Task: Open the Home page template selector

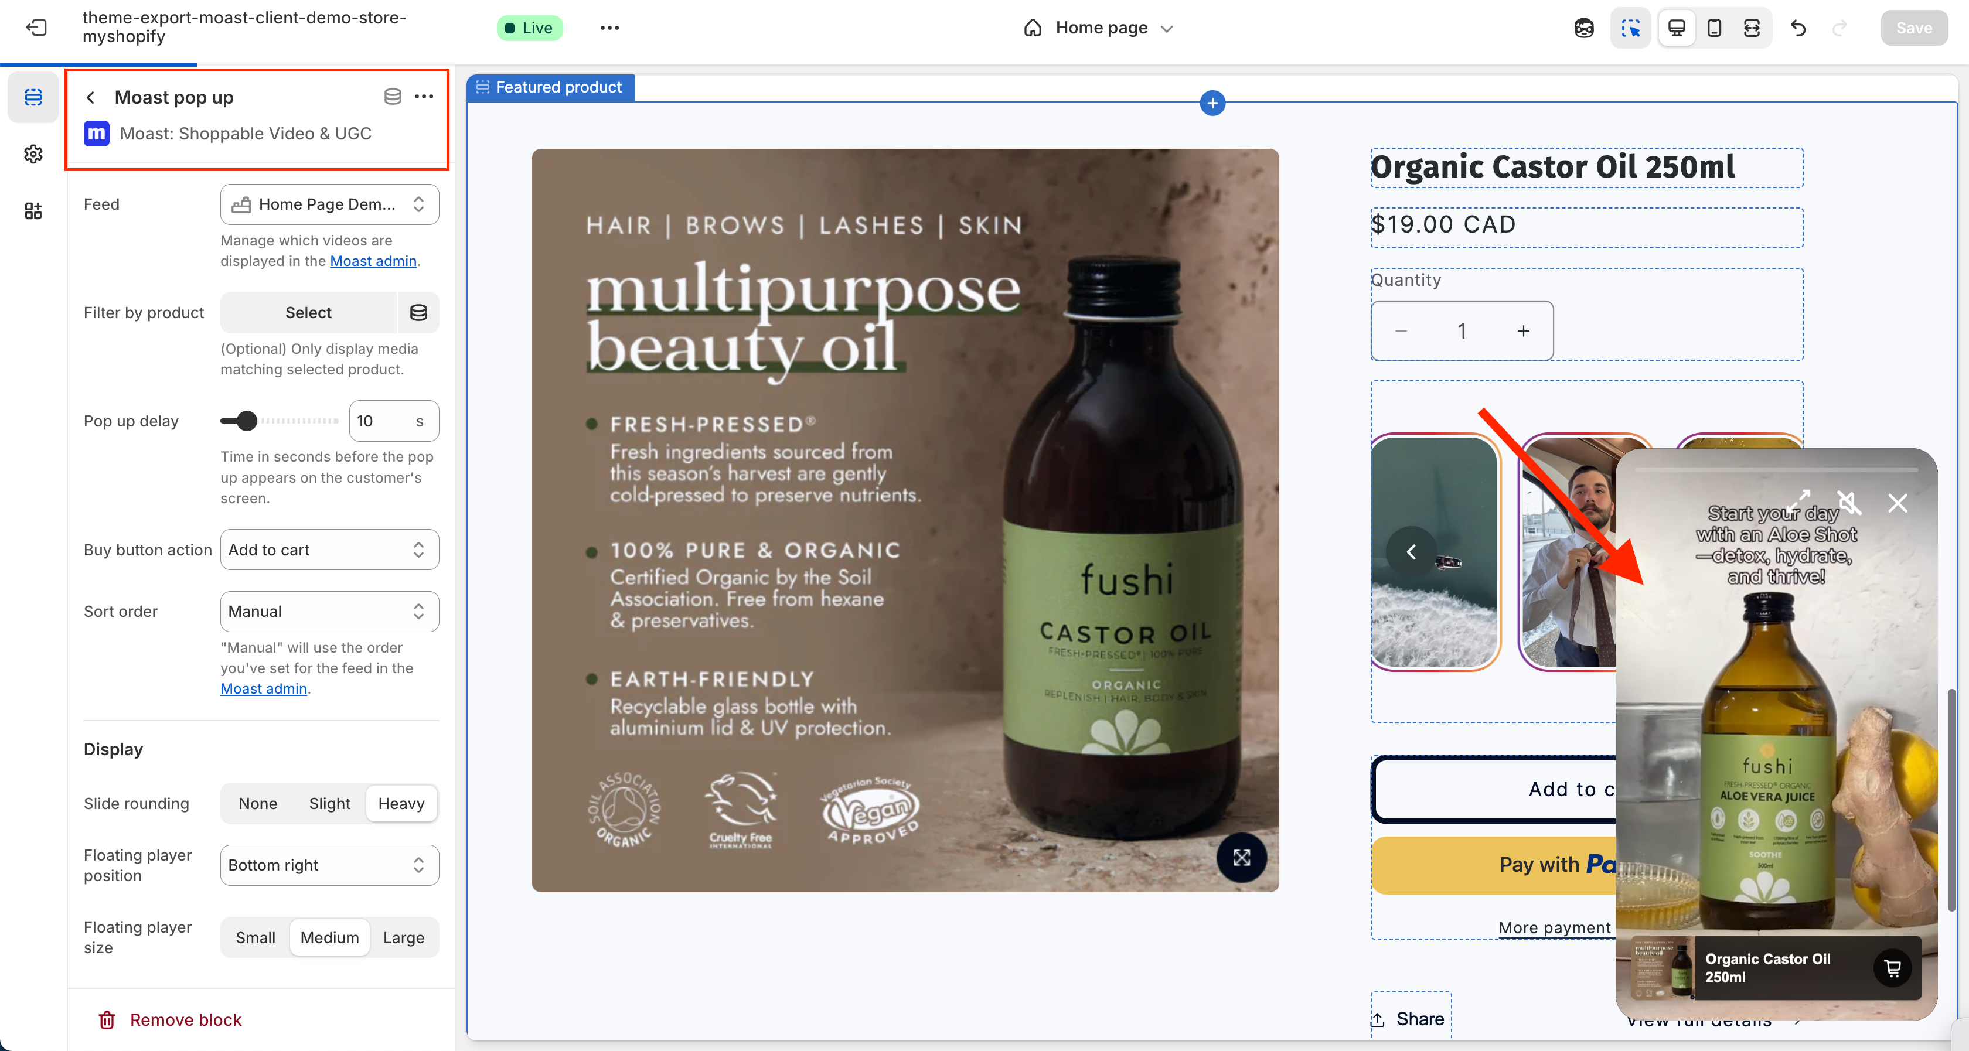Action: pos(1098,28)
